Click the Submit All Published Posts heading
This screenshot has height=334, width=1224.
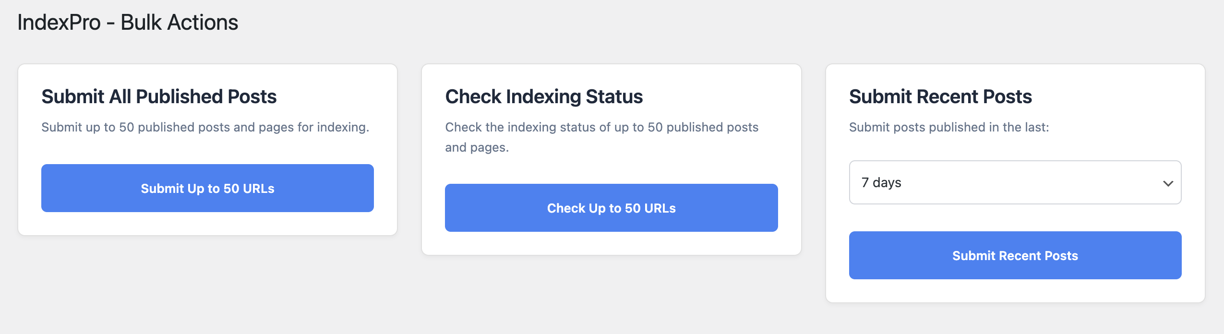tap(159, 96)
